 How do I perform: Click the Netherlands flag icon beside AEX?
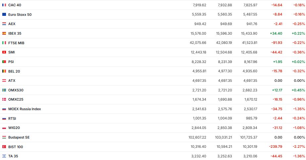(4, 24)
